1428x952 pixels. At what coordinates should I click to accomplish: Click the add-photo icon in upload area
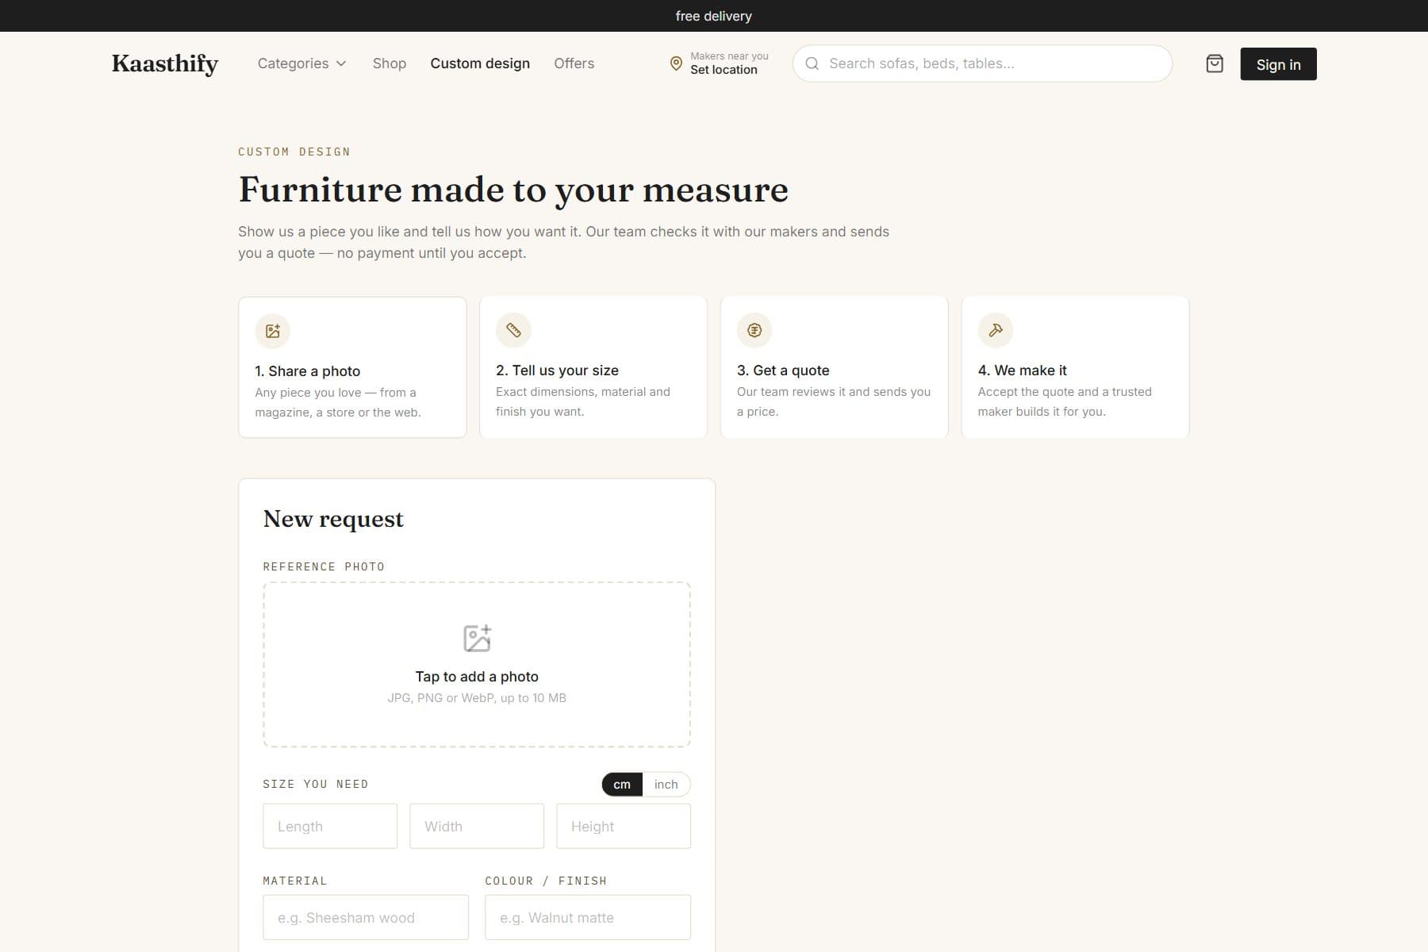477,639
